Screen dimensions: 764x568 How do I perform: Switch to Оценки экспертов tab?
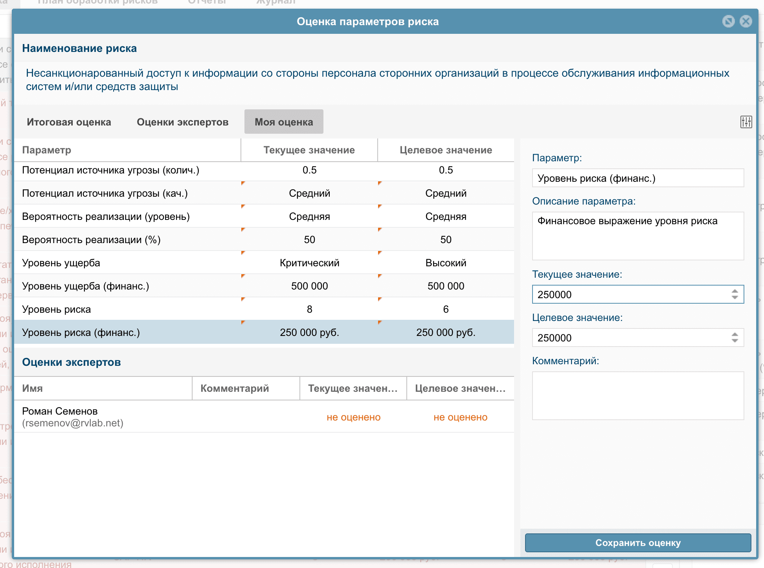click(x=182, y=122)
